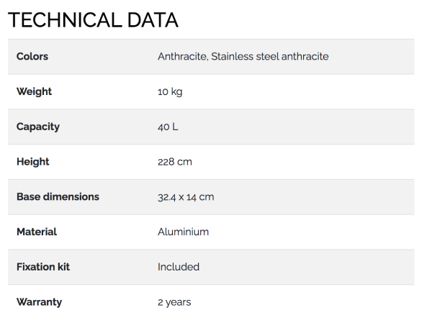This screenshot has height=323, width=432.
Task: Select the Weight label
Action: (x=34, y=91)
